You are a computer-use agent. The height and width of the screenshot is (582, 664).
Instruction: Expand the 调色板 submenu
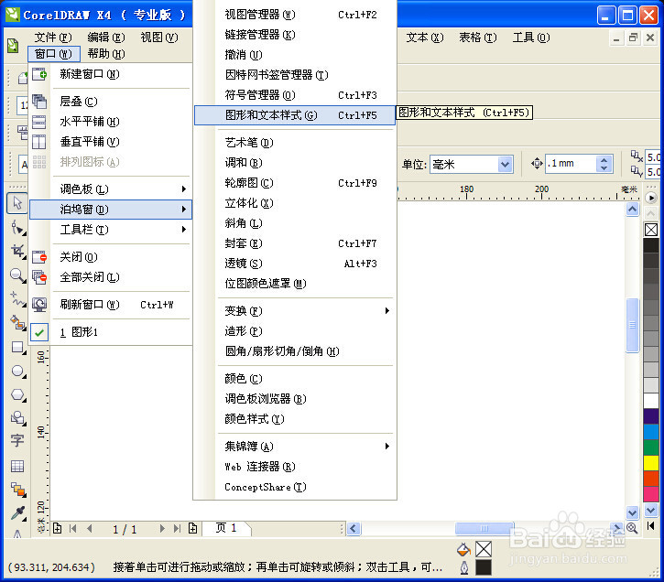click(x=111, y=189)
